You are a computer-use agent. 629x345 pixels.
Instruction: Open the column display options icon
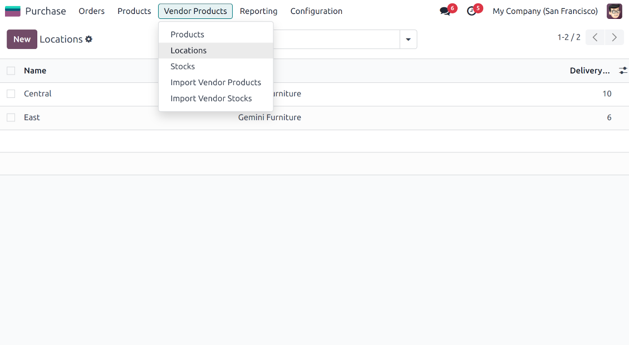(623, 71)
